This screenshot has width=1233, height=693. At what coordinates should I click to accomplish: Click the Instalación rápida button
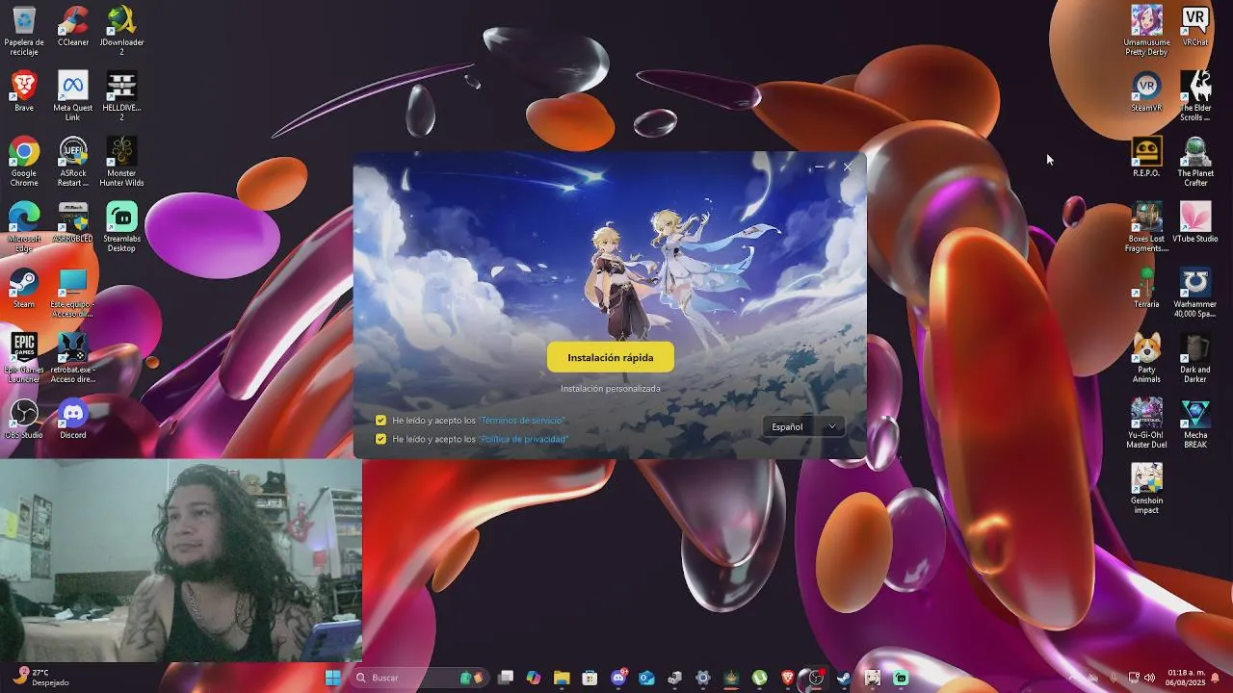[611, 357]
